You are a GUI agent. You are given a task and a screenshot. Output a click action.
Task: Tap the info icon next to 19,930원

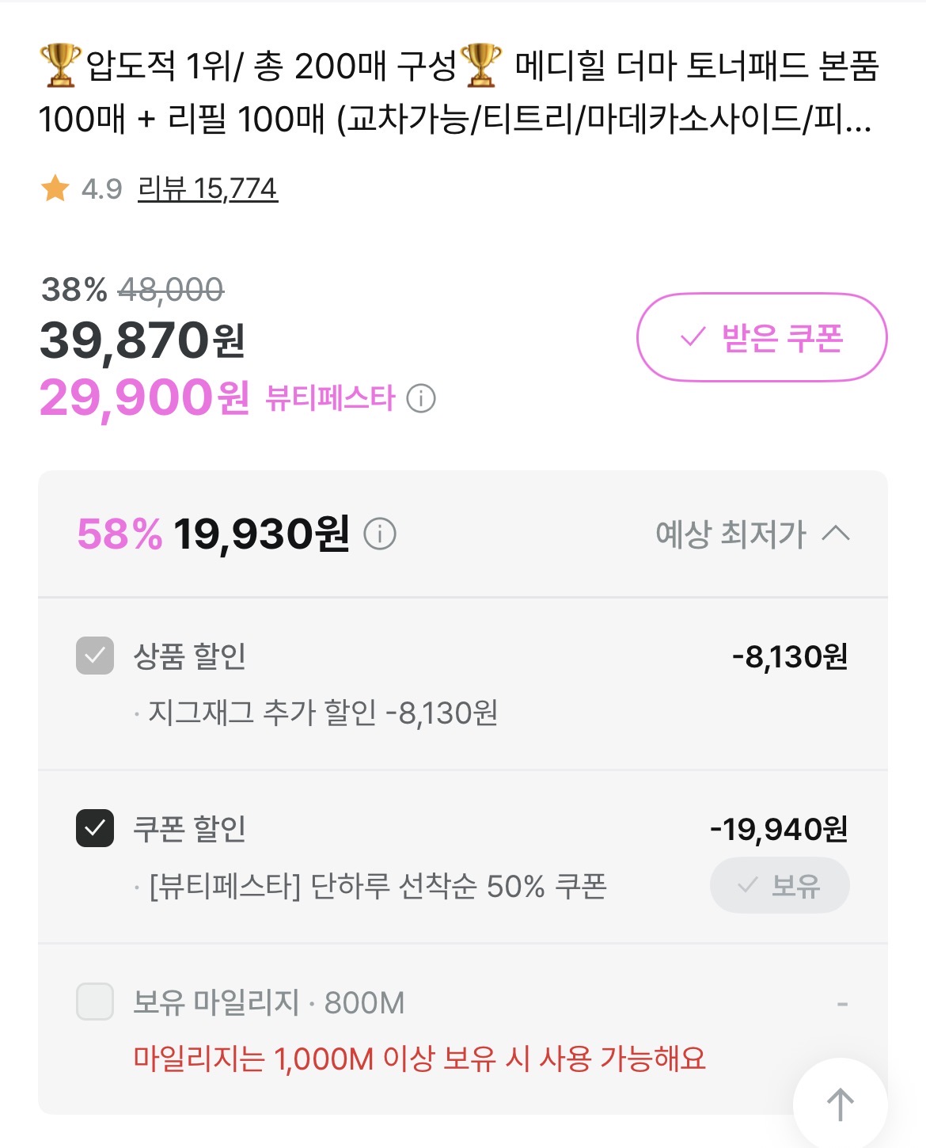coord(380,534)
